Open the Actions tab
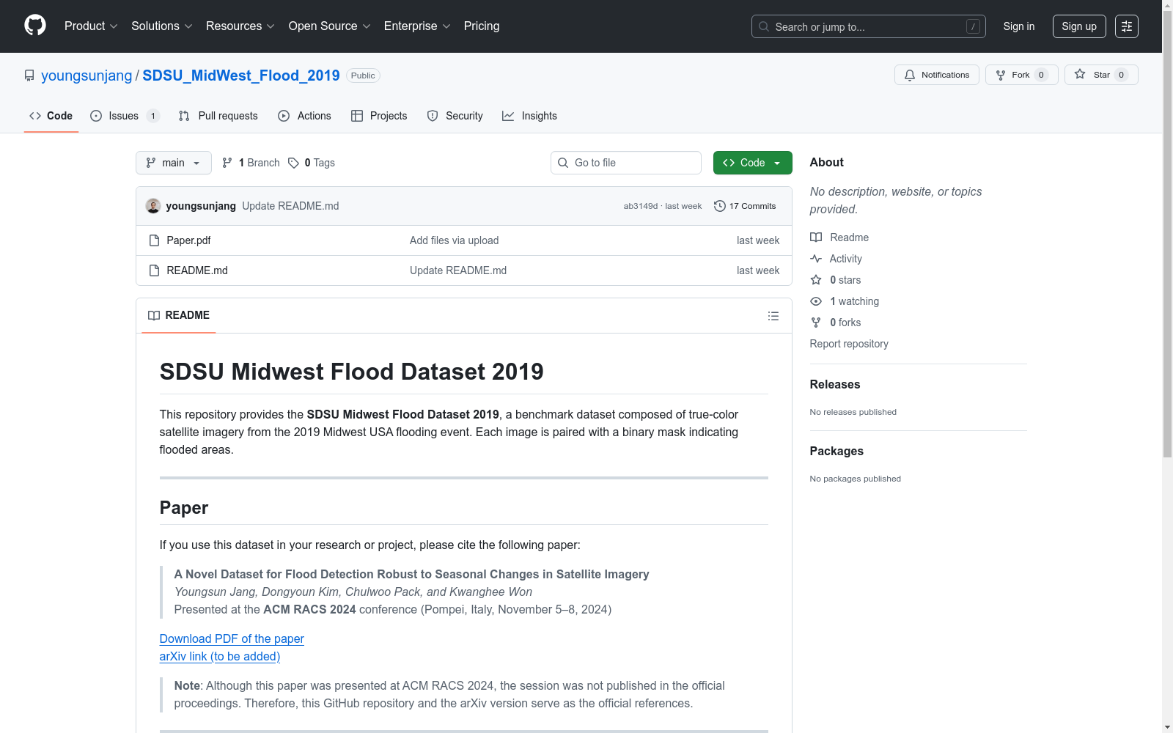Viewport: 1173px width, 733px height. [x=305, y=116]
